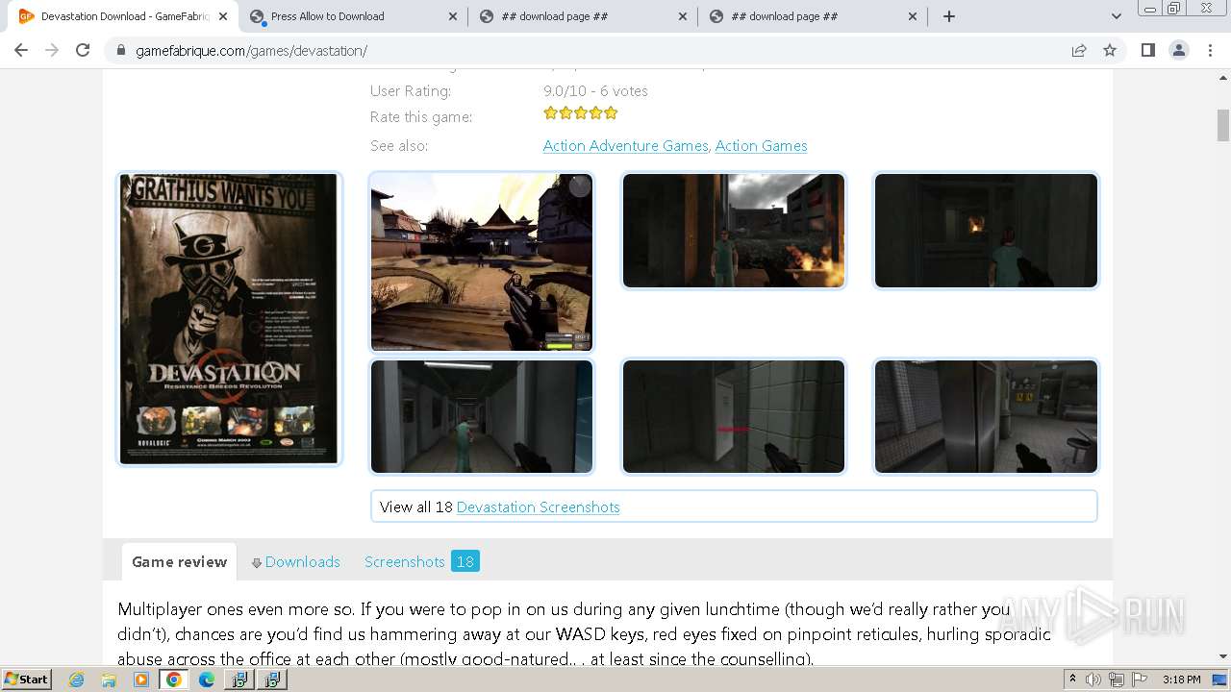The width and height of the screenshot is (1231, 692).
Task: Select the Game review tab
Action: tap(179, 562)
